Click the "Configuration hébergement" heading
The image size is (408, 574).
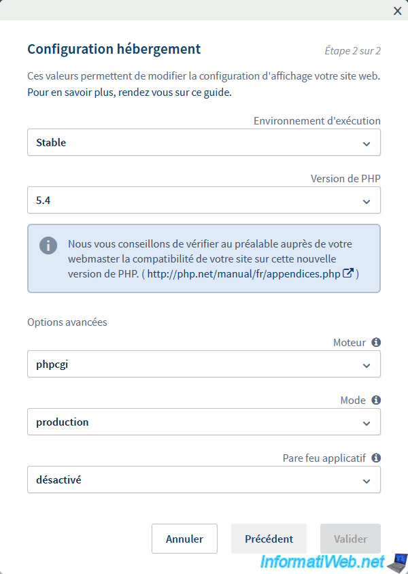tap(114, 49)
